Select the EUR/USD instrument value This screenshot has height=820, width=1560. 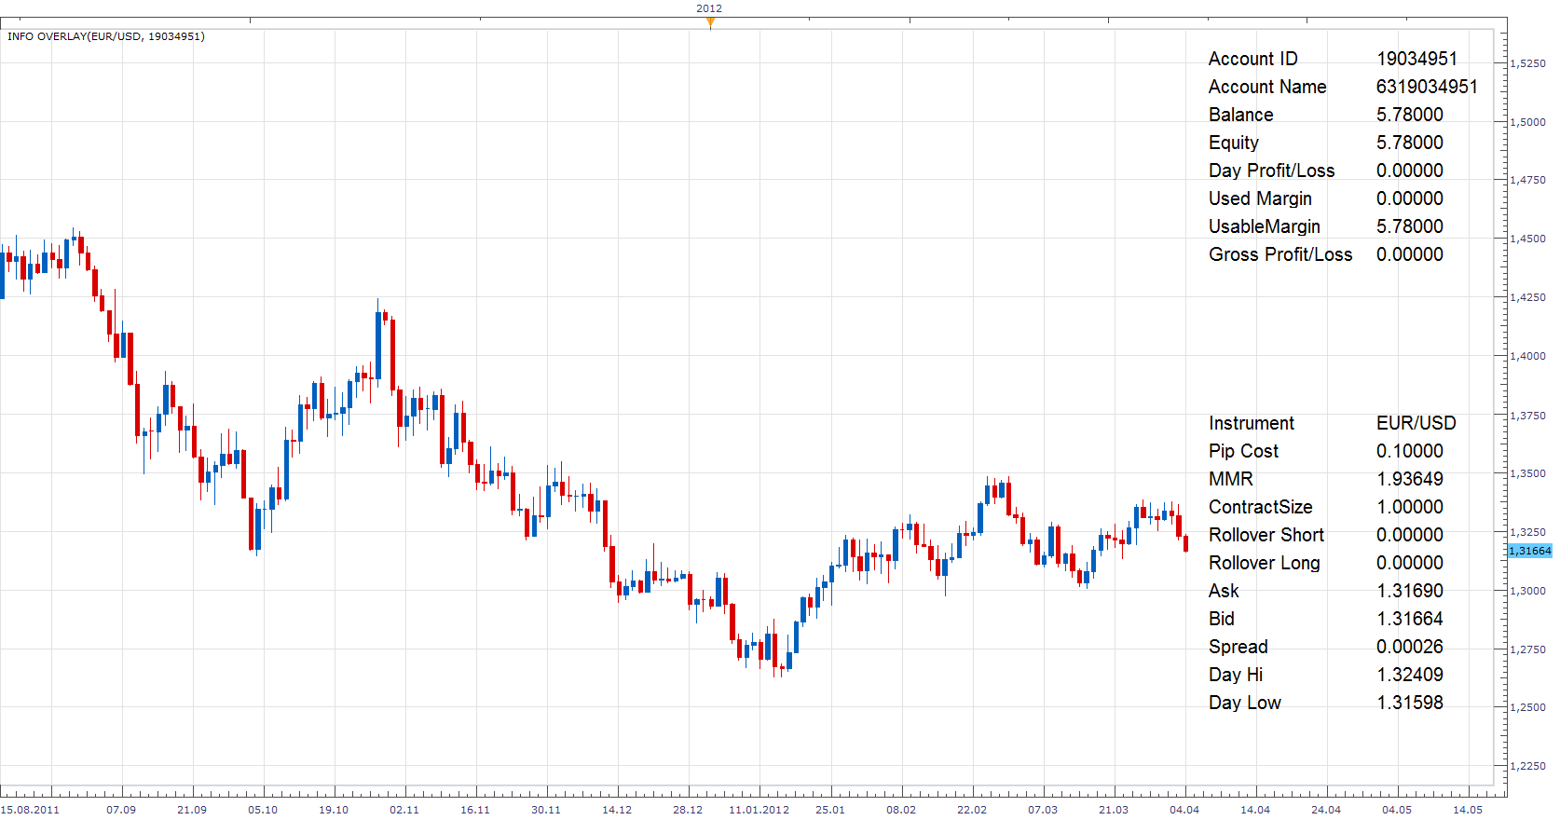pos(1416,423)
